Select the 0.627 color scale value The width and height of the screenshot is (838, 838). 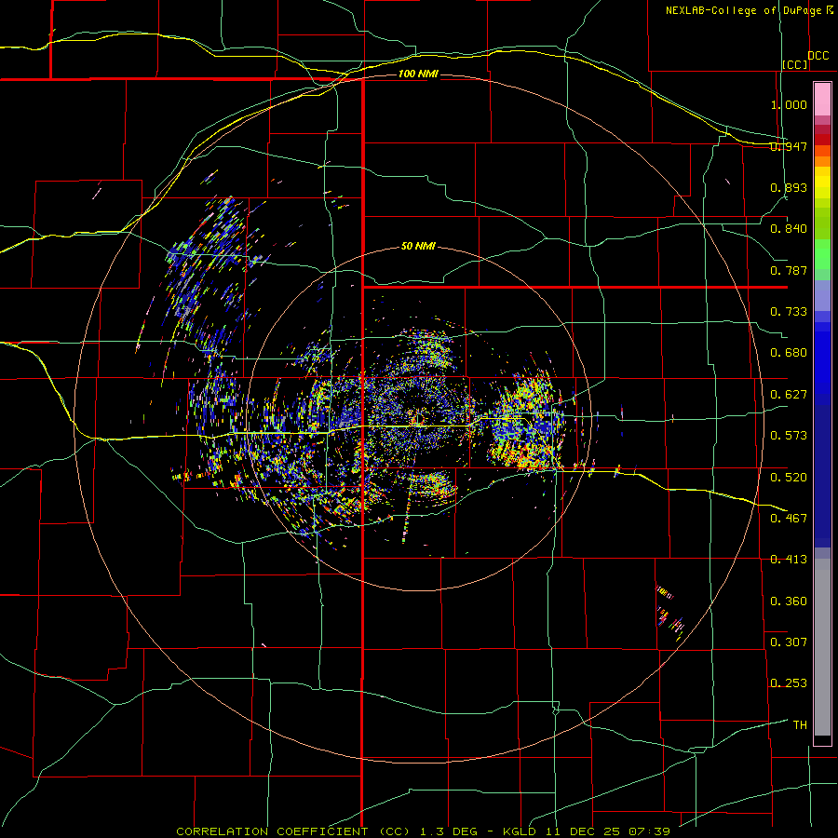789,395
